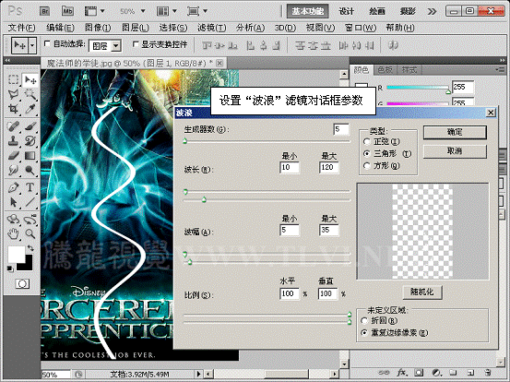
Task: Launch Adobe Bridge from top bar
Action: pos(44,11)
